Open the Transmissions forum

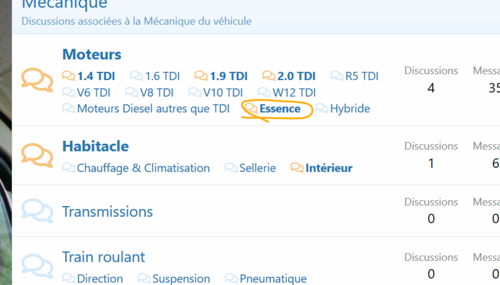point(107,211)
